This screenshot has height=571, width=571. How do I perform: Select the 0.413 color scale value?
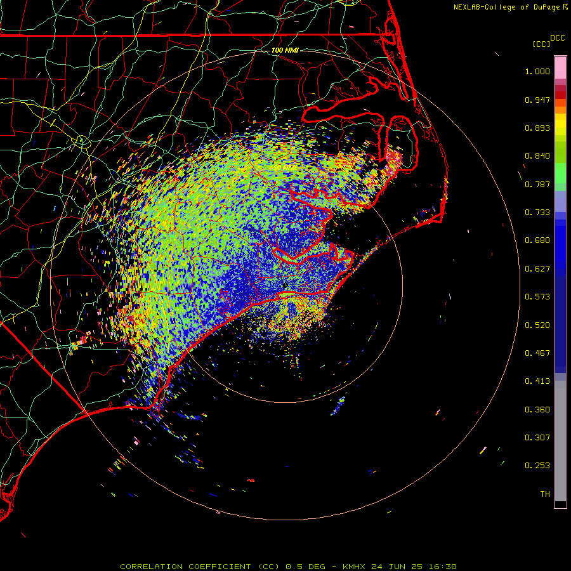click(x=537, y=381)
